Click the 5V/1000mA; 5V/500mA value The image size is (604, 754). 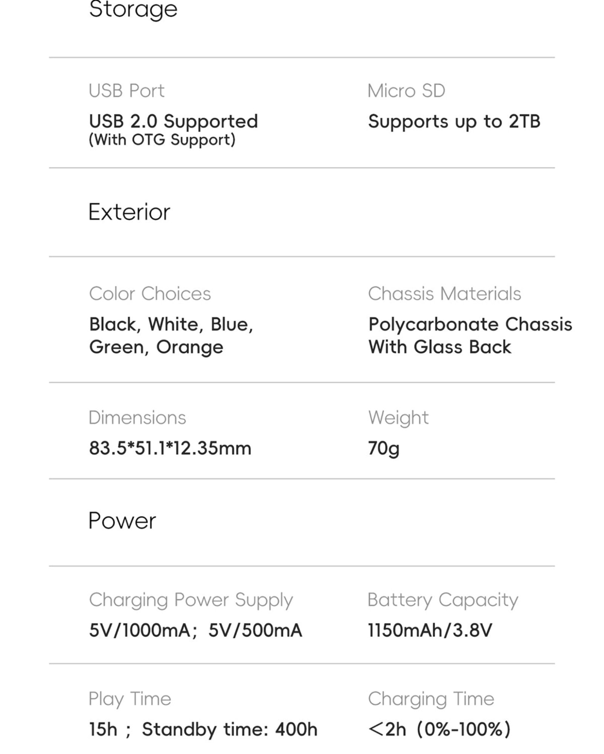195,630
